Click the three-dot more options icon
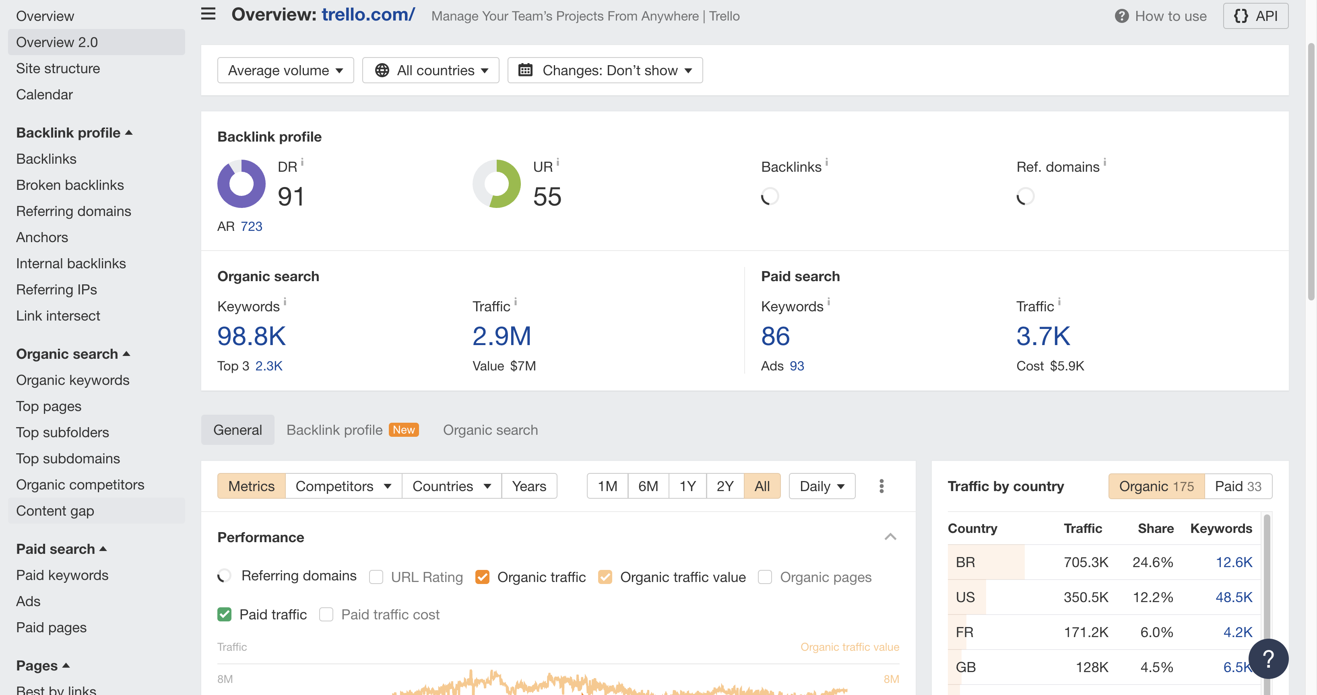 [881, 485]
